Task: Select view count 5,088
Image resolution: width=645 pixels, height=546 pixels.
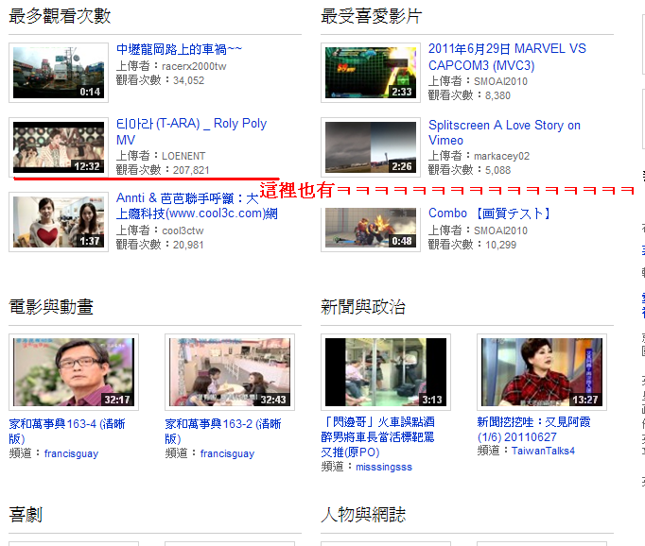Action: [497, 170]
